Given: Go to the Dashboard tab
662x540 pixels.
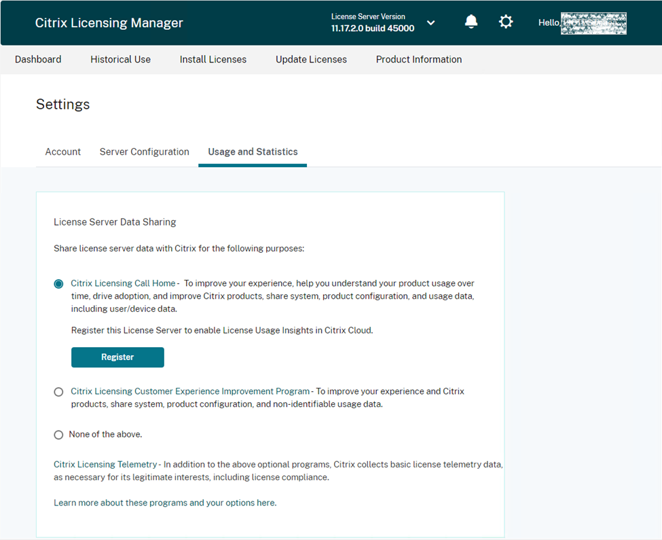Looking at the screenshot, I should (x=38, y=60).
